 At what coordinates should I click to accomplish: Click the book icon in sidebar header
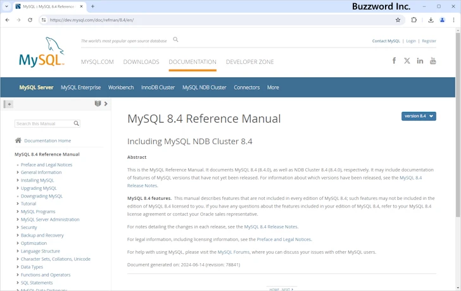(x=98, y=104)
